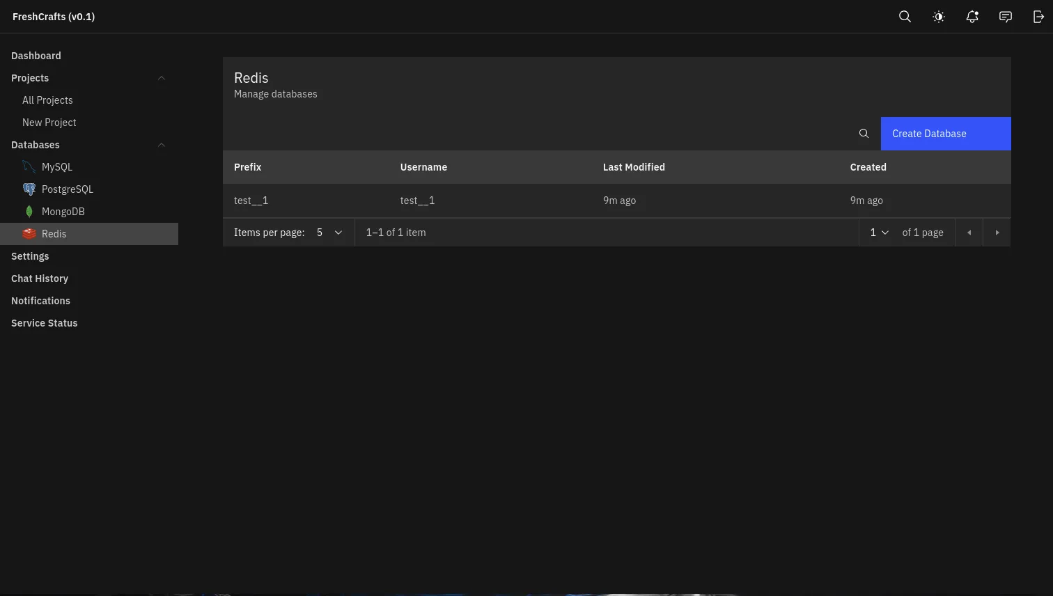Open MongoDB databases in sidebar

[x=63, y=212]
